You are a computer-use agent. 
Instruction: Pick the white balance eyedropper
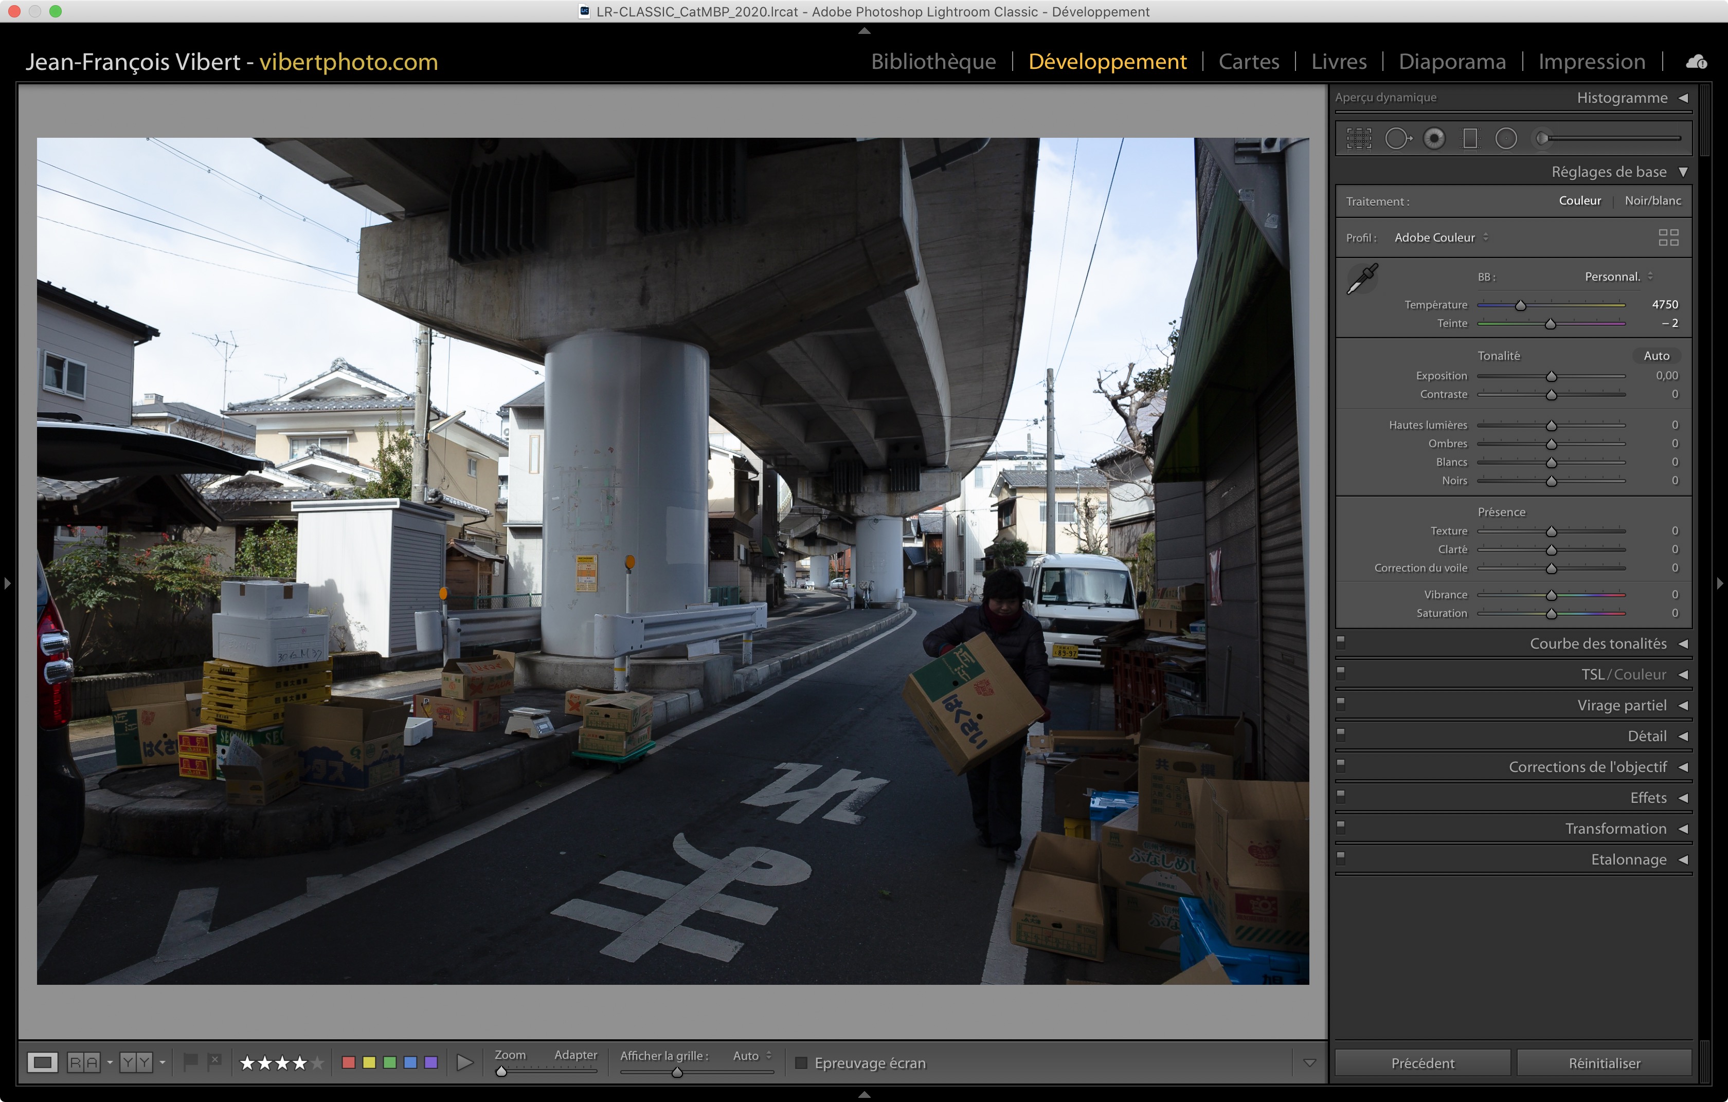point(1361,278)
